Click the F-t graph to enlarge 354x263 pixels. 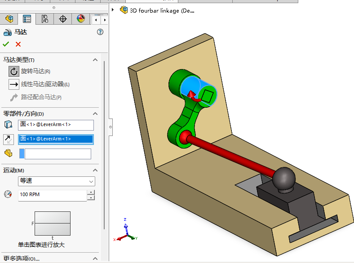click(52, 224)
